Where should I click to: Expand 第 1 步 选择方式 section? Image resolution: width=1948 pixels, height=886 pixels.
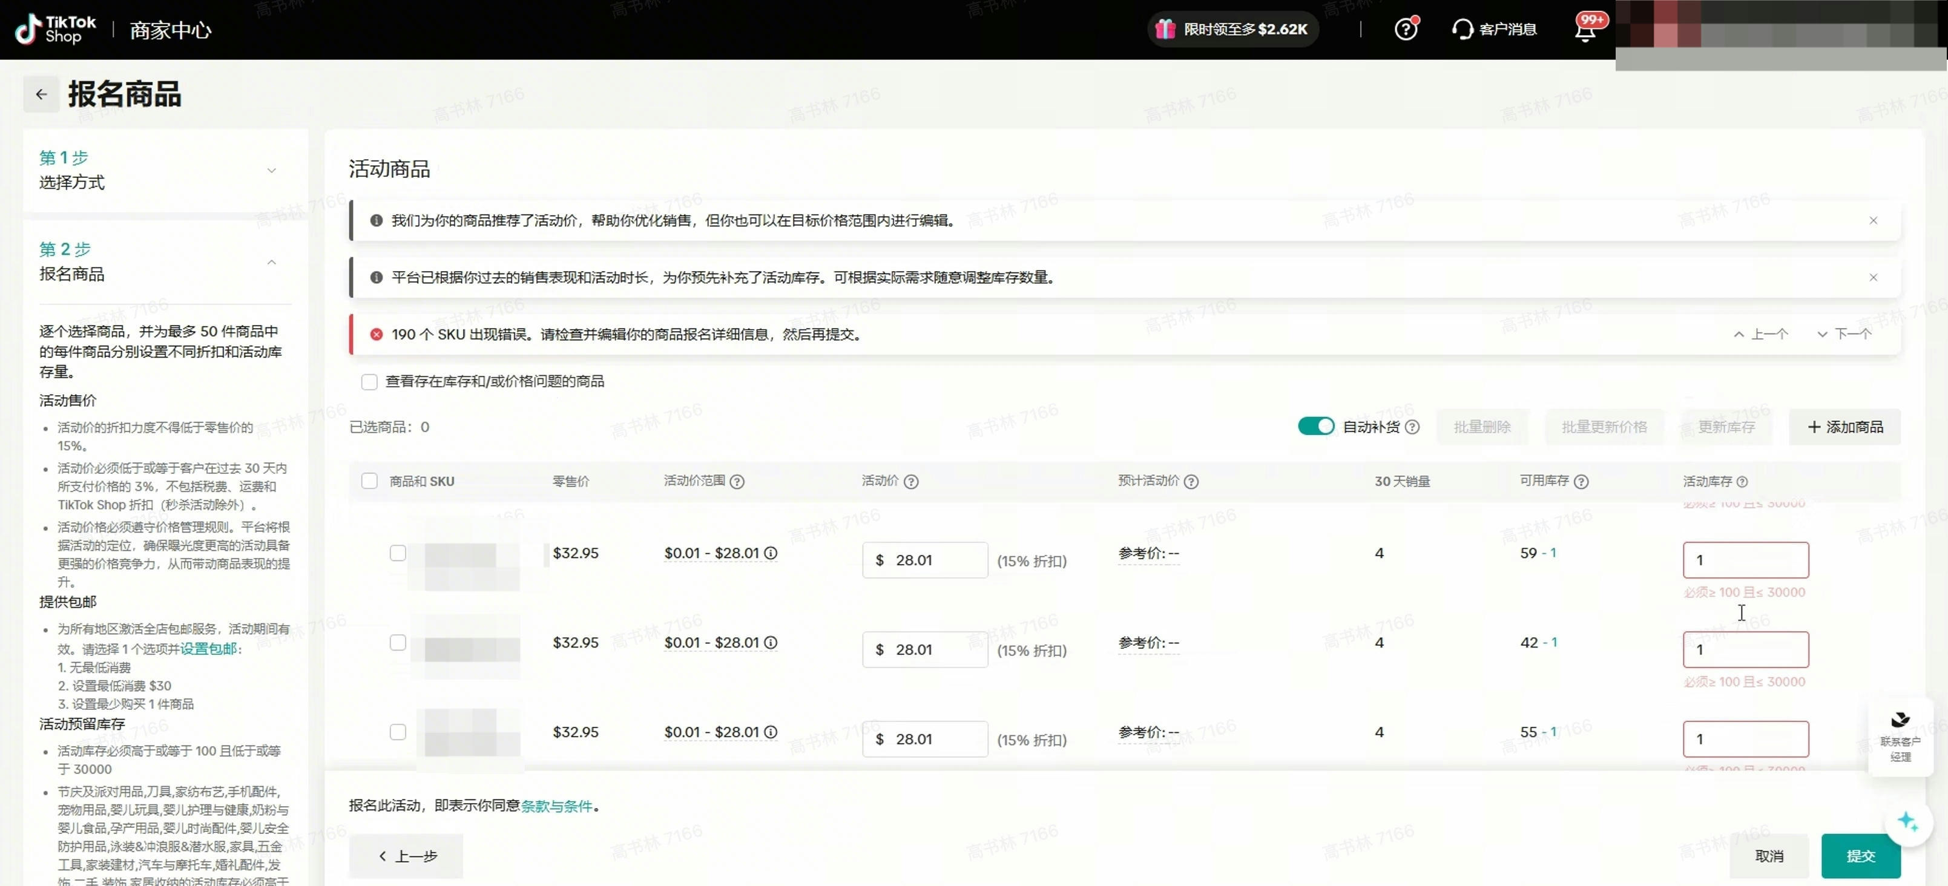[271, 171]
